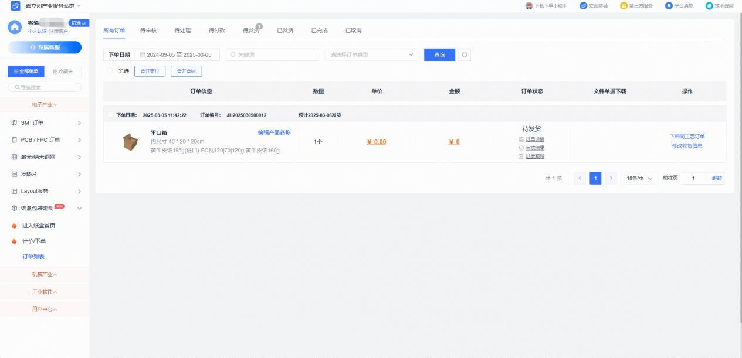The image size is (742, 358).
Task: Open the 10条/页 page size dropdown
Action: (639, 178)
